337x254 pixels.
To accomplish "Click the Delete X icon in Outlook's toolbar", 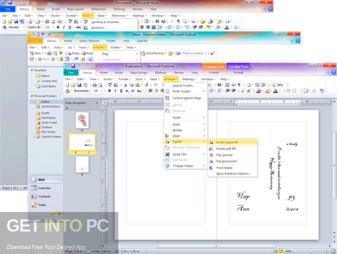I will 61,53.
